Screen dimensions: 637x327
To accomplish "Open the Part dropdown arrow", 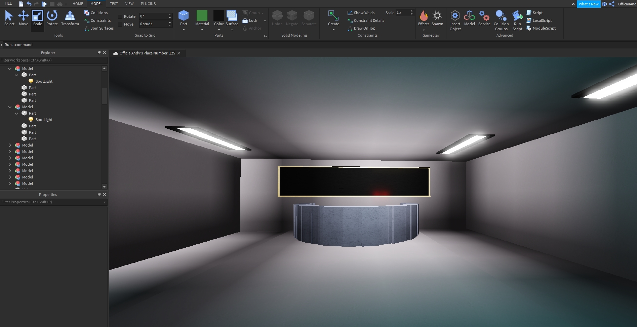I will [x=184, y=30].
